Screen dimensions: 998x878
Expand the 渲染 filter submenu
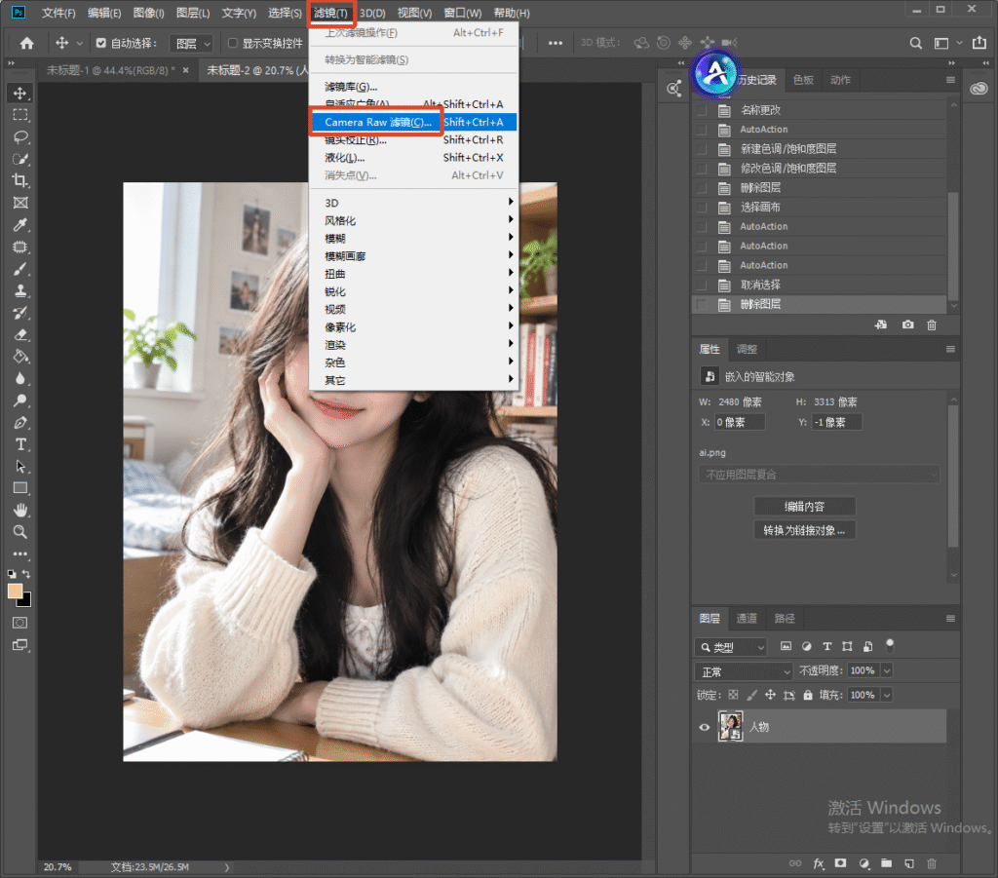(x=413, y=345)
